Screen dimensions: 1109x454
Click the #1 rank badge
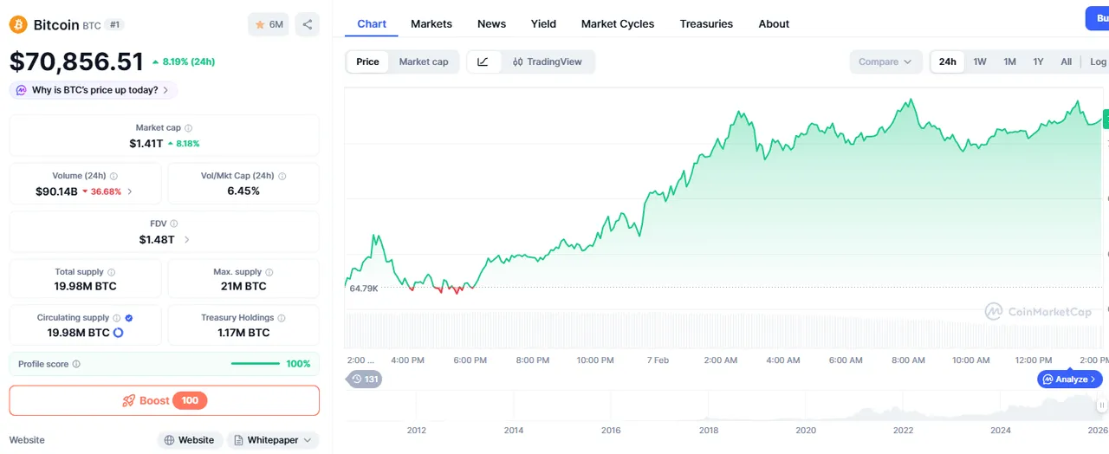tap(114, 25)
